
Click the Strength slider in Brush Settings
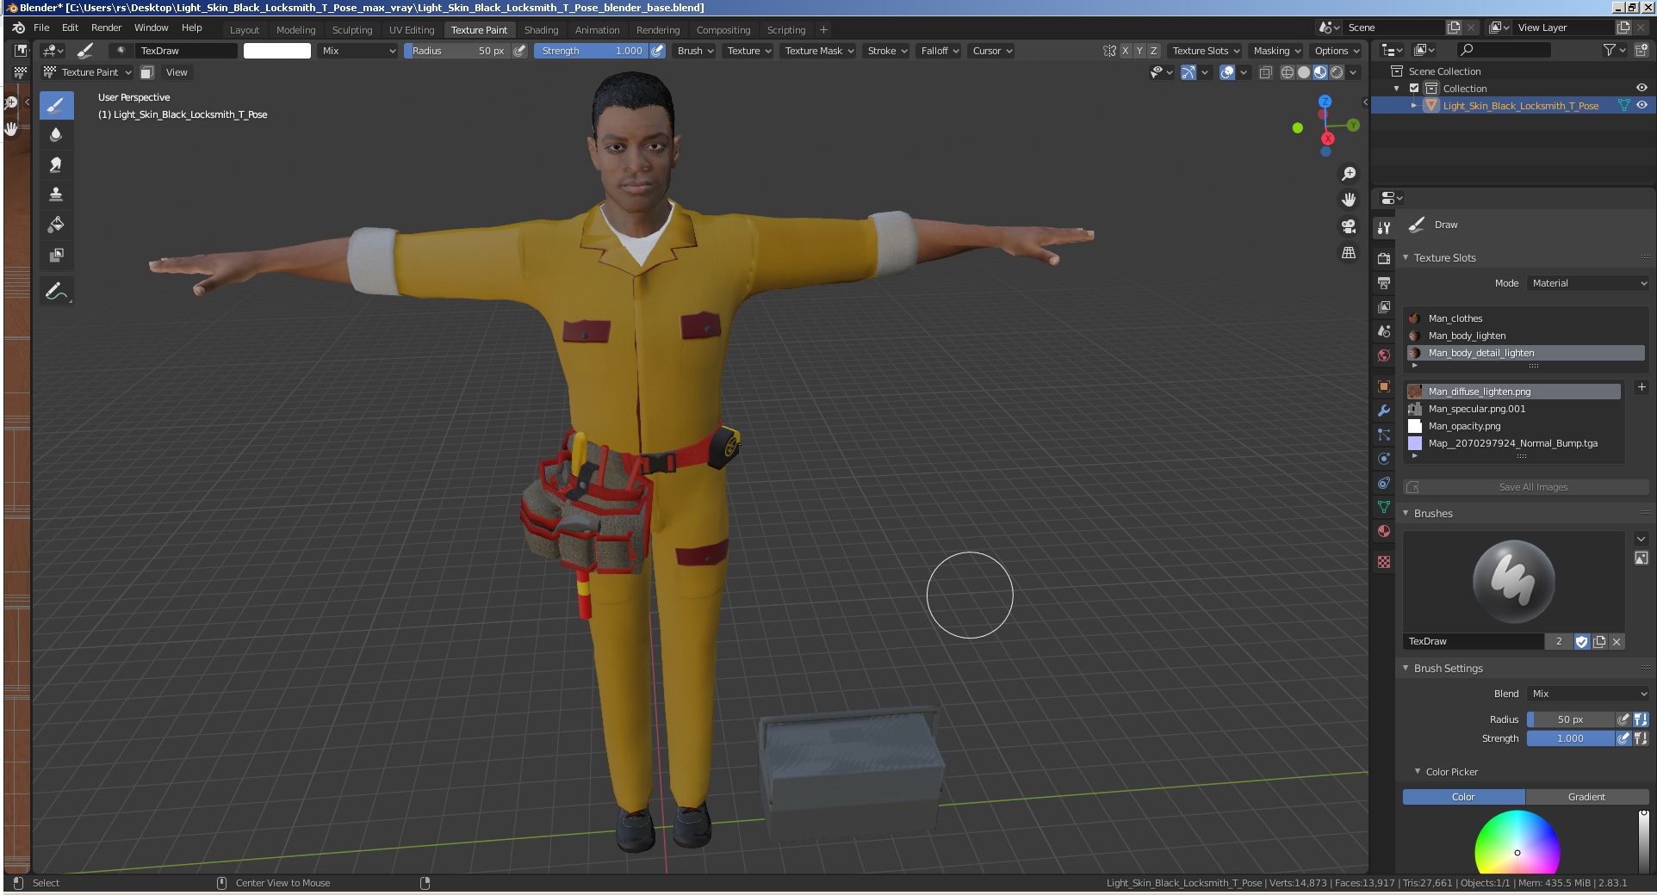tap(1570, 738)
